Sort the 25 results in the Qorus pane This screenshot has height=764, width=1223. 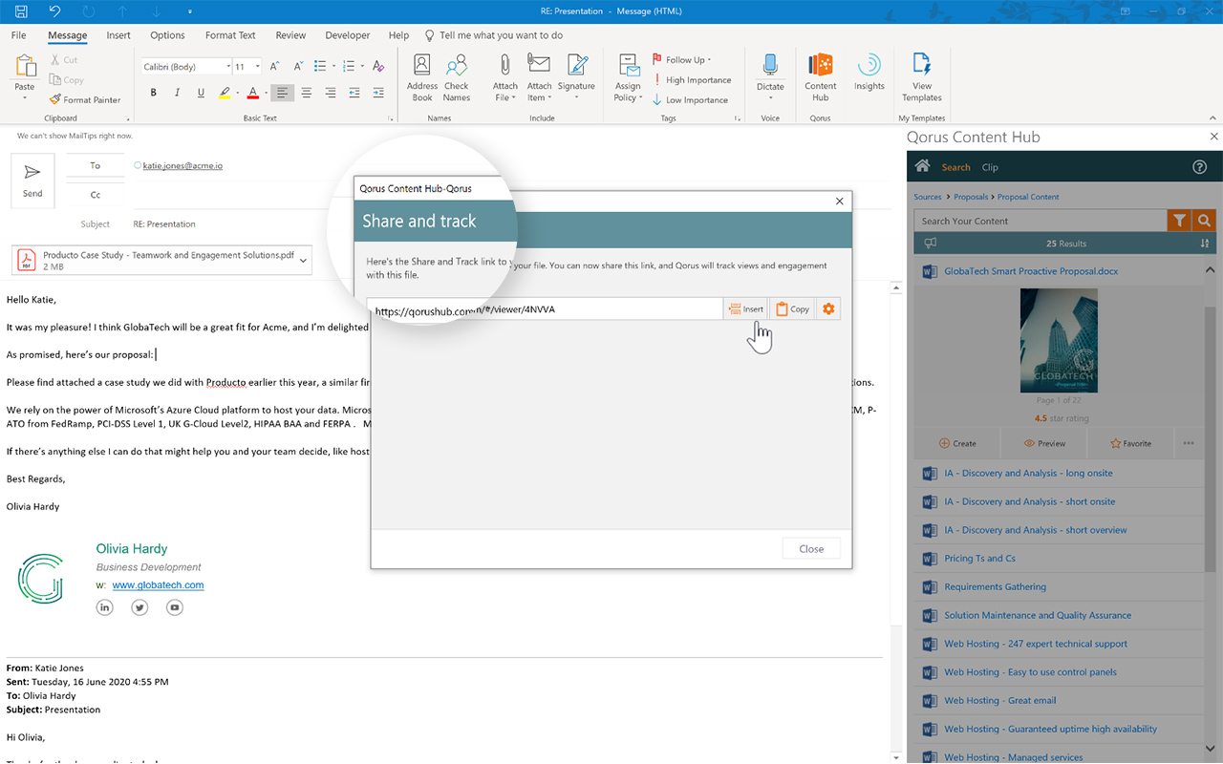coord(1204,244)
